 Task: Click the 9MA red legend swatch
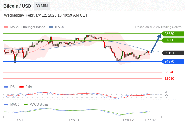pos(21,87)
